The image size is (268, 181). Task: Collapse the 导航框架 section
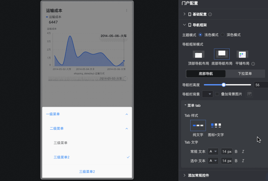[184, 25]
